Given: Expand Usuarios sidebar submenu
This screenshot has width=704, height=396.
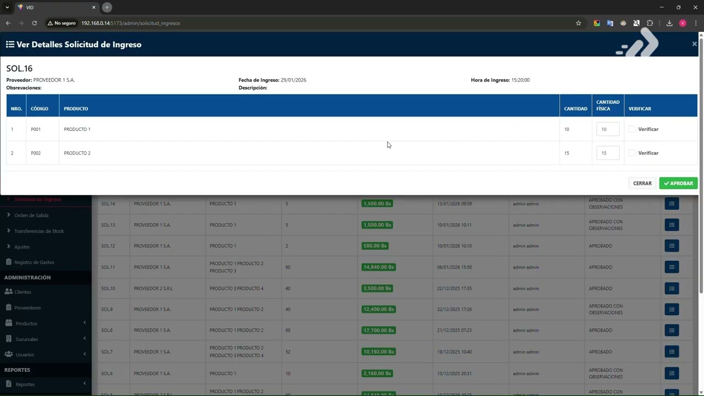Looking at the screenshot, I should tap(46, 355).
